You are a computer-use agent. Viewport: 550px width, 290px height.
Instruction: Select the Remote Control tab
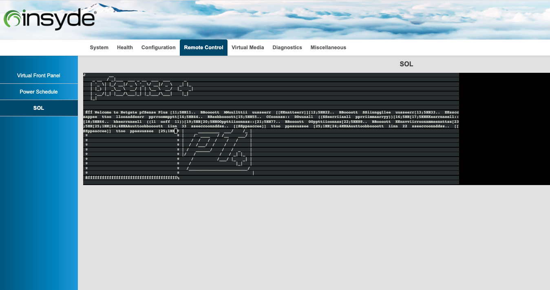[x=203, y=48]
